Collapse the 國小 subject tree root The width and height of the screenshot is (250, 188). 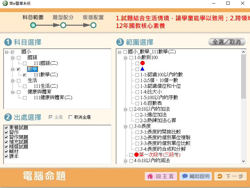coord(7,52)
